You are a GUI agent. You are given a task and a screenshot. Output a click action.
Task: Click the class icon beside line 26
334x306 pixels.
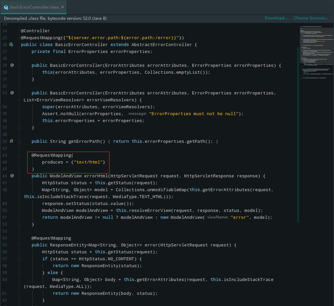click(11, 44)
